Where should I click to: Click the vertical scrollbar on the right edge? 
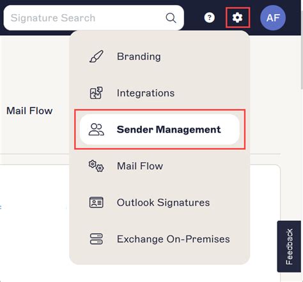point(302,63)
